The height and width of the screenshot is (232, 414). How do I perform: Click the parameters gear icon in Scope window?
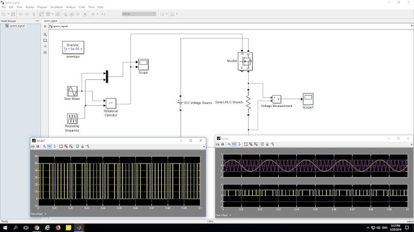(223, 144)
